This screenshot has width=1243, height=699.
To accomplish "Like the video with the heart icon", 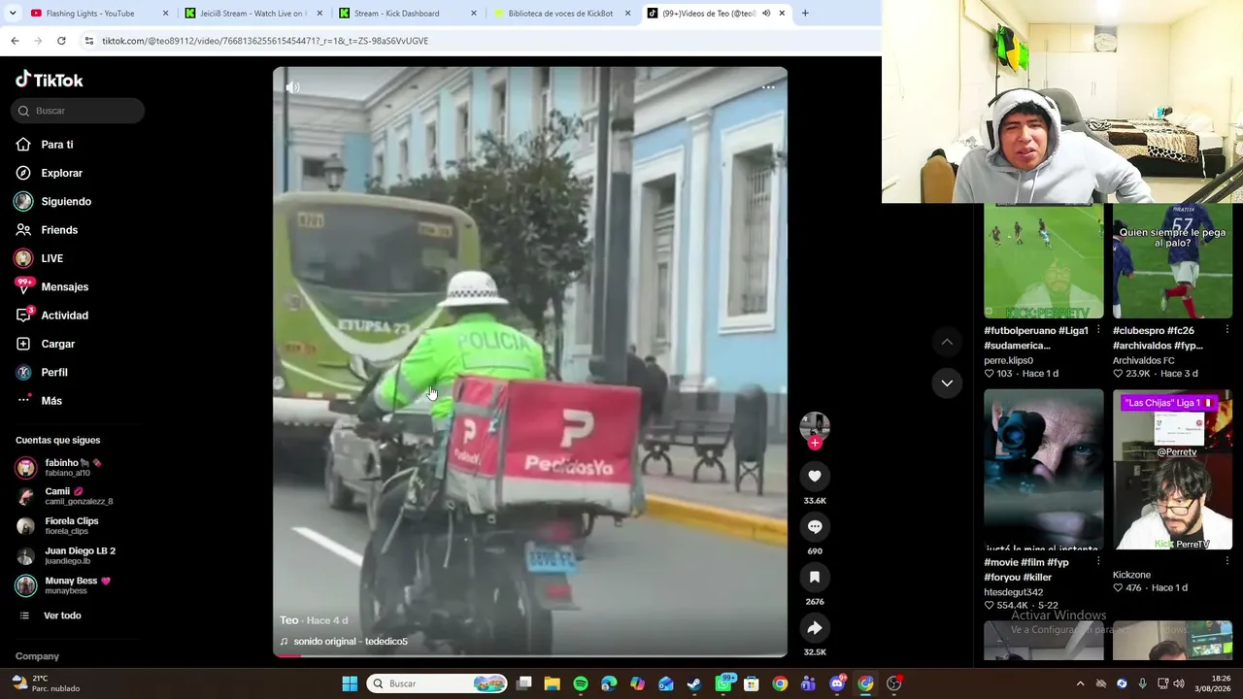I will (x=815, y=476).
